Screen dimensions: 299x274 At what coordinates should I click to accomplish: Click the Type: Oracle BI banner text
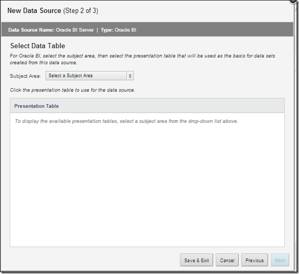coord(119,30)
